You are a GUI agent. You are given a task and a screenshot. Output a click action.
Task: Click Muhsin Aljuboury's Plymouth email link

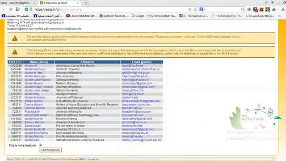pyautogui.click(x=141, y=69)
